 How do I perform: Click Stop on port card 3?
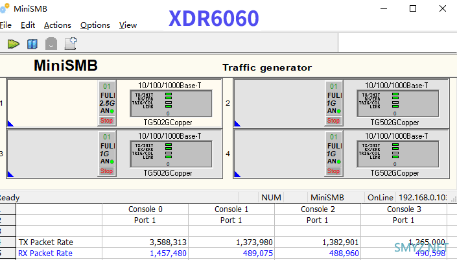(x=107, y=171)
